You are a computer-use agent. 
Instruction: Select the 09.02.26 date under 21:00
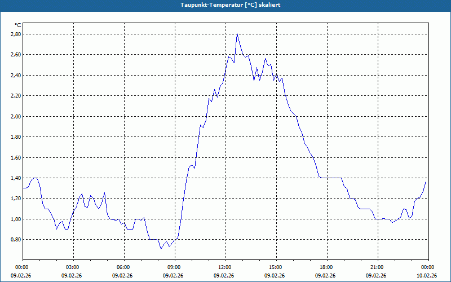pos(376,276)
